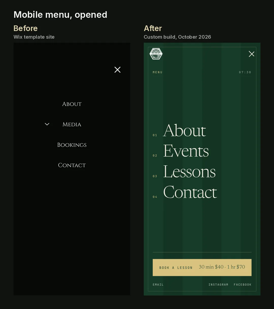Expand the Media submenu chevron
The image size is (274, 309).
[x=47, y=124]
